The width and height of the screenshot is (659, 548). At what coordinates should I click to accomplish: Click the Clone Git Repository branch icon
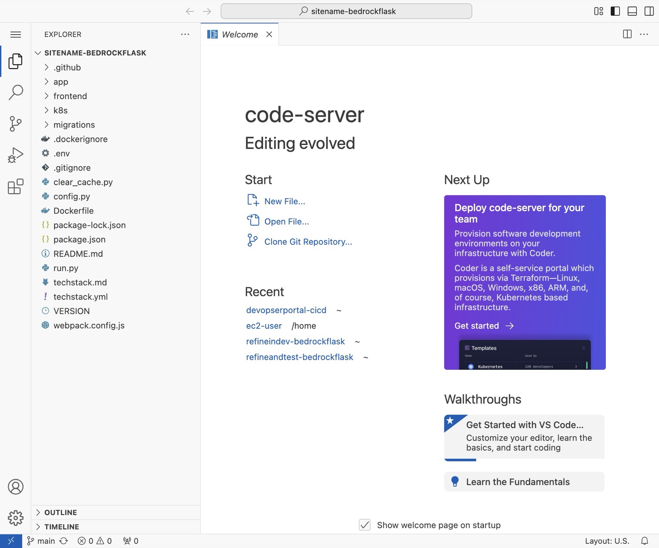pos(252,240)
